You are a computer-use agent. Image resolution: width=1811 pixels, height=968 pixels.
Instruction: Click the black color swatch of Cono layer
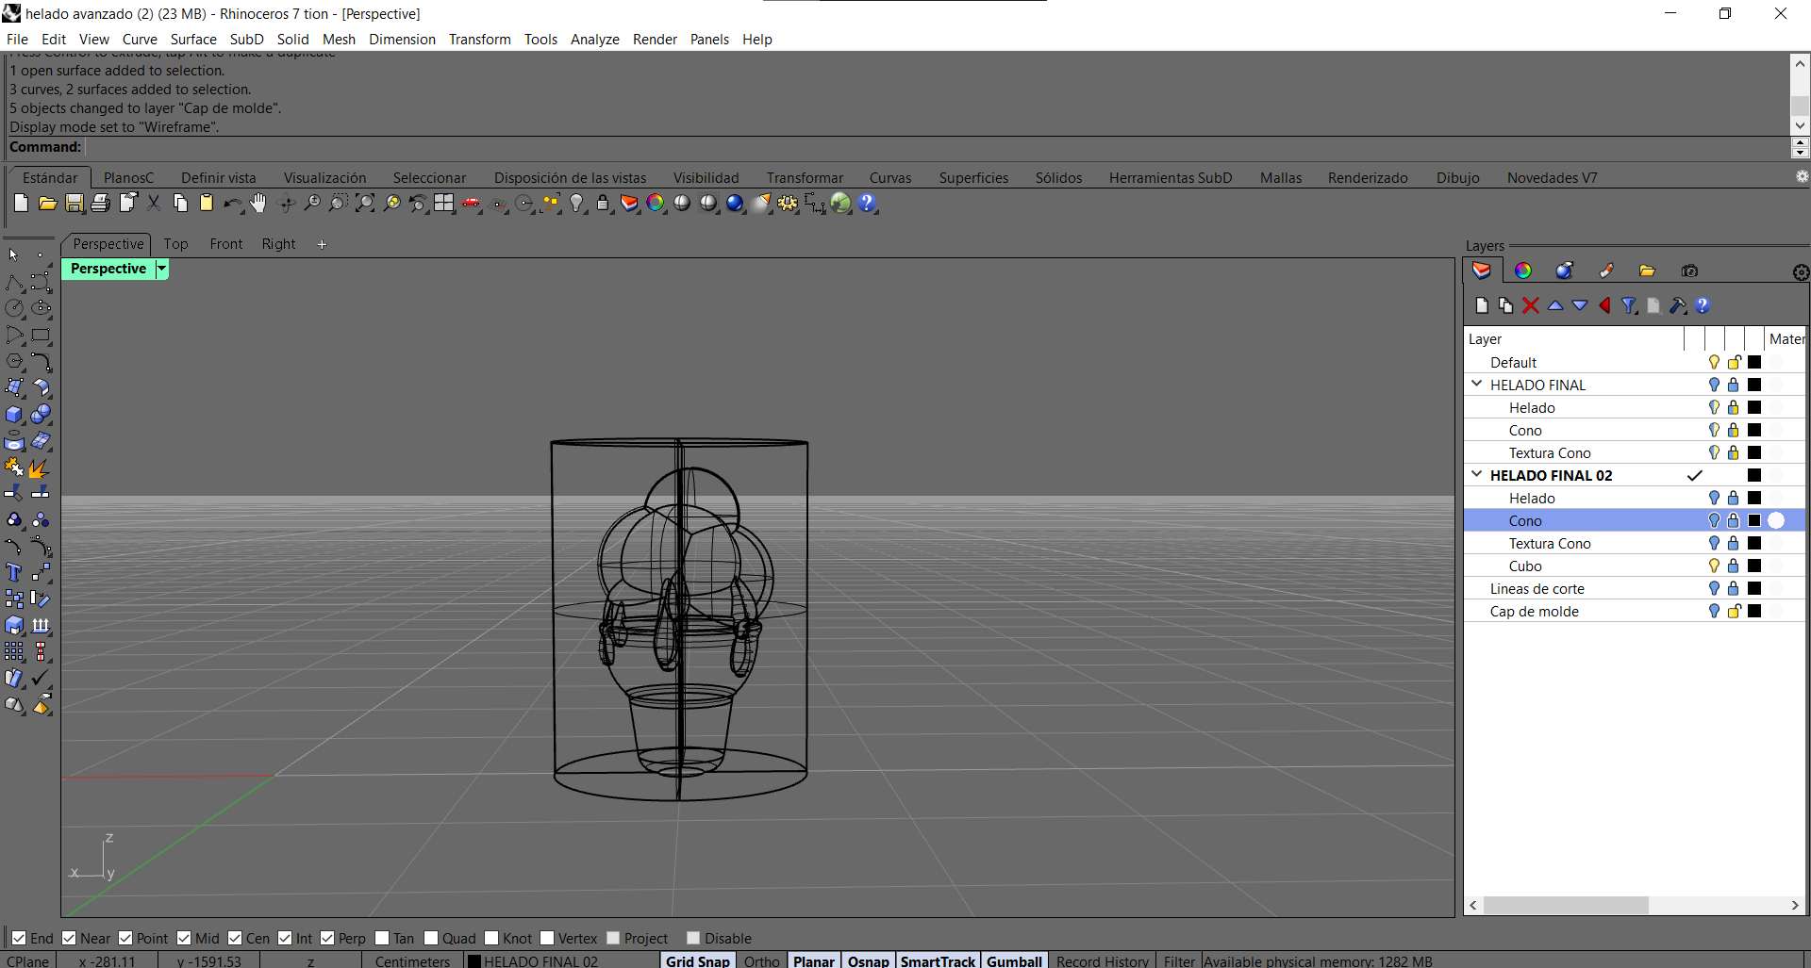(1754, 520)
